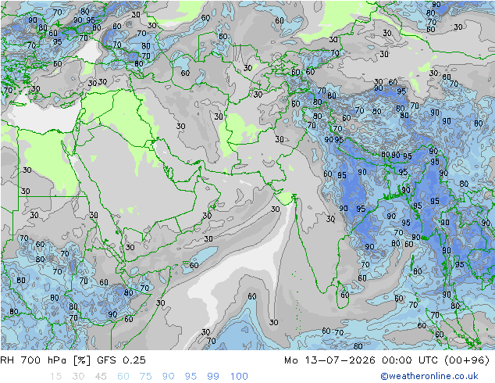
Task: Click the legend value 100
Action: 239,377
